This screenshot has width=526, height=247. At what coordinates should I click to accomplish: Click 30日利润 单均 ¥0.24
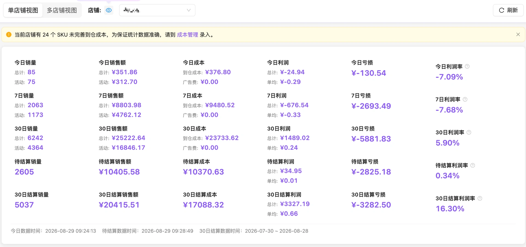(289, 148)
